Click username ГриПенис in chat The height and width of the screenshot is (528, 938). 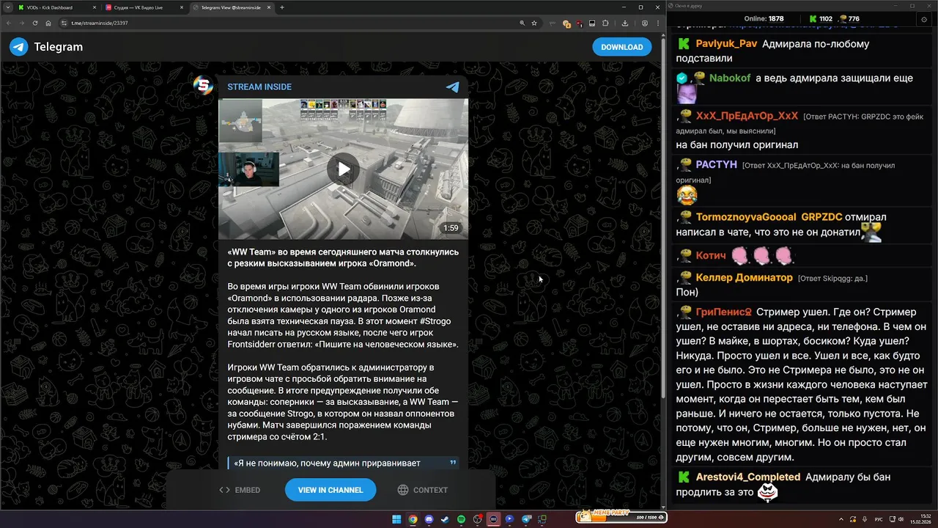tap(724, 312)
